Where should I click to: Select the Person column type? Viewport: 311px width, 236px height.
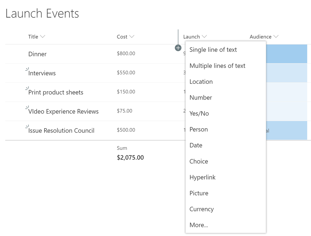[198, 129]
